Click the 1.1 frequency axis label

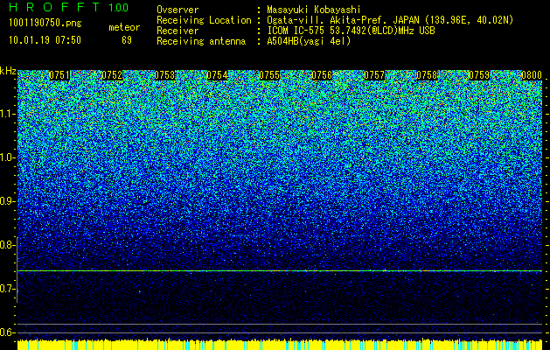coord(6,114)
